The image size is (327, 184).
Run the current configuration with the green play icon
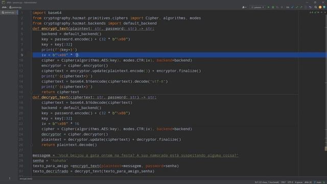[268, 7]
